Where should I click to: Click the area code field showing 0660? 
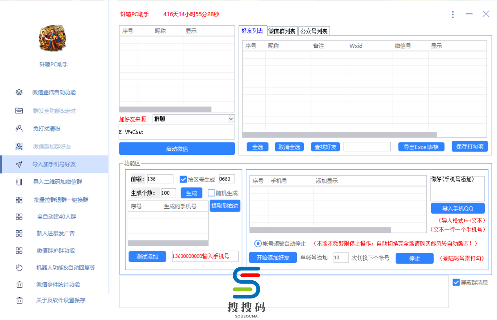pos(227,179)
